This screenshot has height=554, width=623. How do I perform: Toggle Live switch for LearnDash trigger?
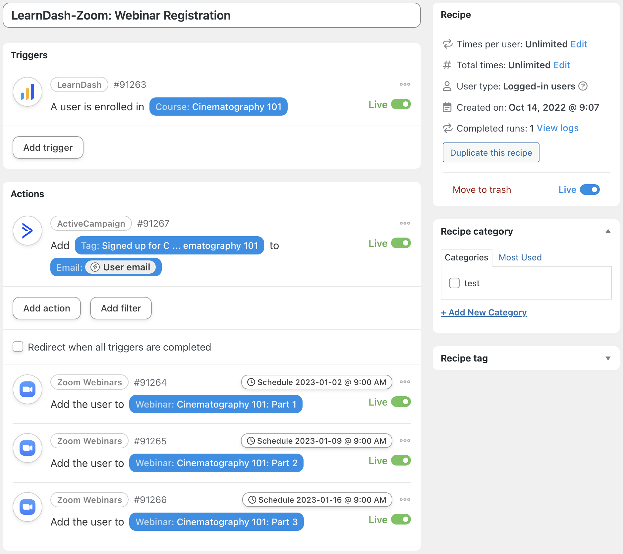[401, 104]
